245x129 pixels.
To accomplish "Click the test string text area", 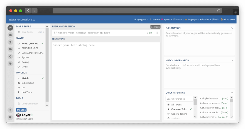I will point(106,81).
